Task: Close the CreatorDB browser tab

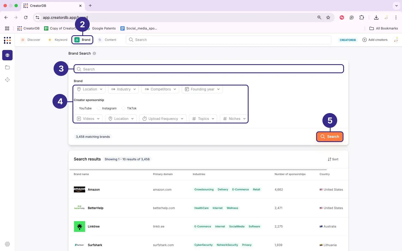Action: 80,5
